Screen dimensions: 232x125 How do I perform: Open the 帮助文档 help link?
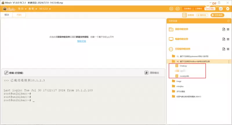coord(81,41)
